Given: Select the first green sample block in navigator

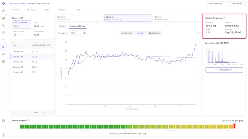Looking at the screenshot, I should pyautogui.click(x=21, y=126).
